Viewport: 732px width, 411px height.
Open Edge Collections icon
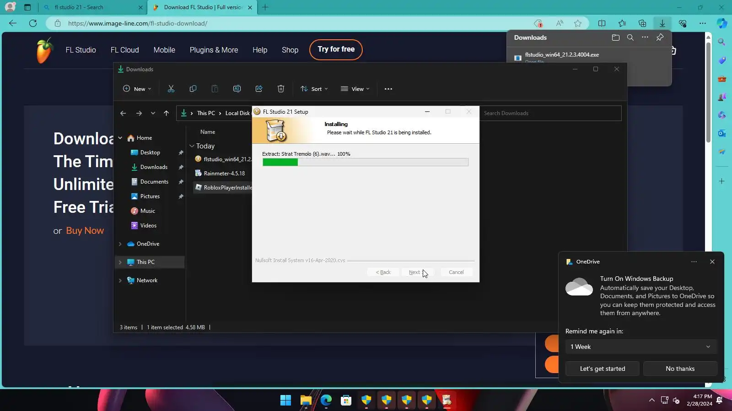click(642, 23)
